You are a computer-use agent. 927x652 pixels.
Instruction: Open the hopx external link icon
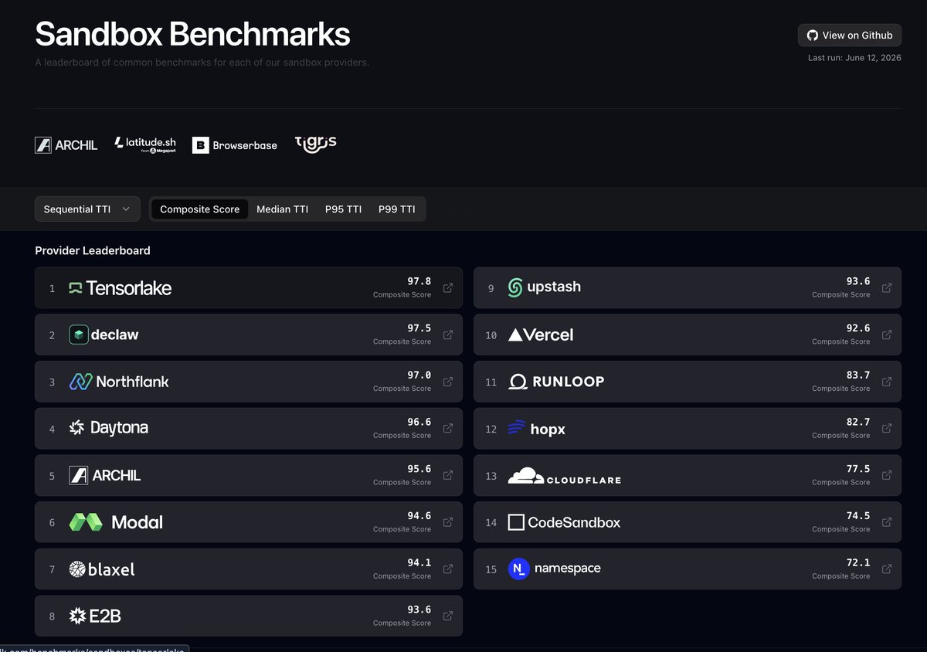point(887,429)
